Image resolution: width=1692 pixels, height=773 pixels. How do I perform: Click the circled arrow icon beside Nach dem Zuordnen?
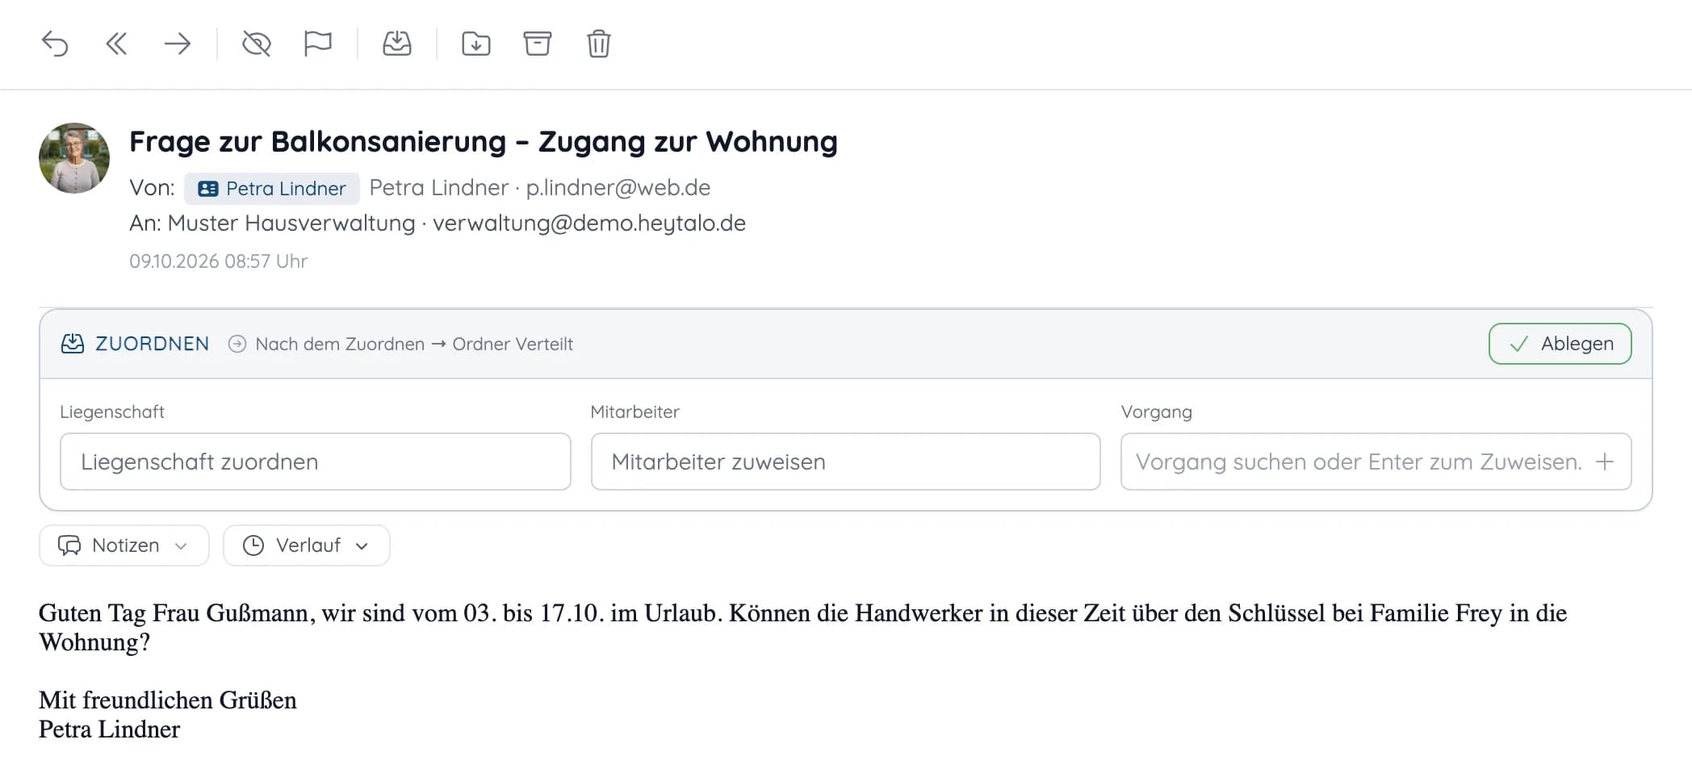[237, 344]
